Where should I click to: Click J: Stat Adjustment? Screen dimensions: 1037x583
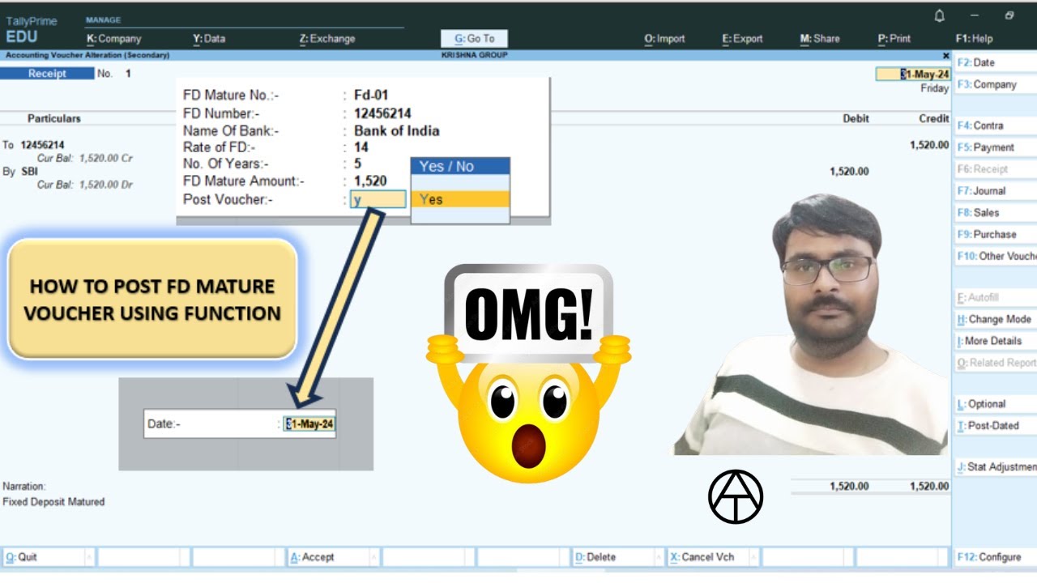[996, 467]
